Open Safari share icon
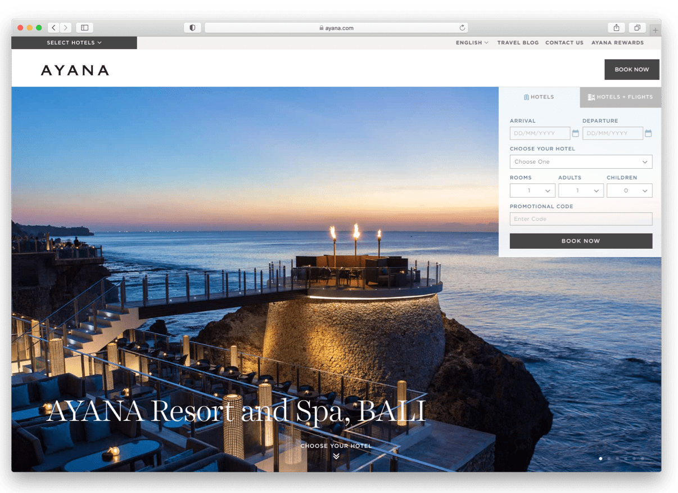 pyautogui.click(x=616, y=28)
